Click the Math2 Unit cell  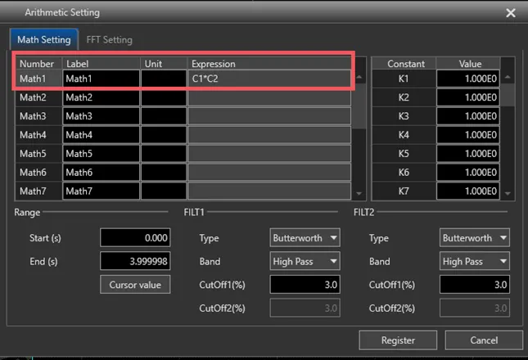164,97
